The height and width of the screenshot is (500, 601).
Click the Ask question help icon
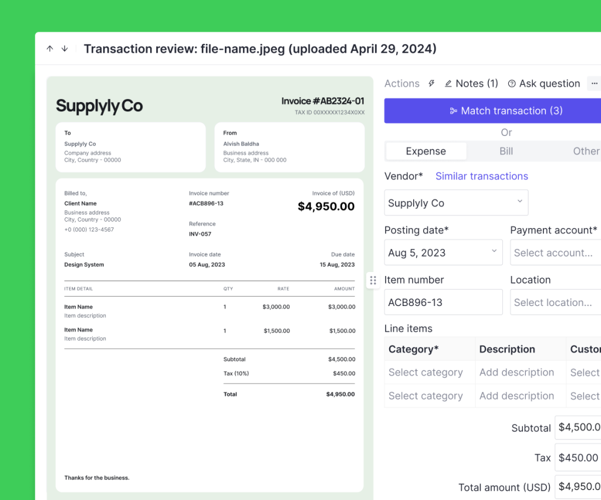[x=513, y=83]
